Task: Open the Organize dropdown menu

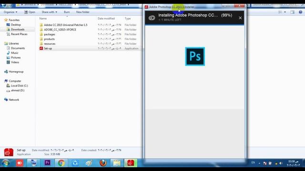Action: coord(10,12)
